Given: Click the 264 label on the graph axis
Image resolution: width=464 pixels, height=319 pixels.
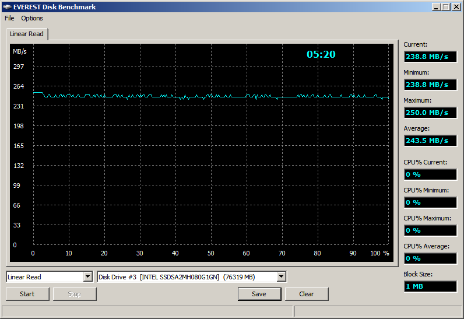Looking at the screenshot, I should tap(19, 86).
